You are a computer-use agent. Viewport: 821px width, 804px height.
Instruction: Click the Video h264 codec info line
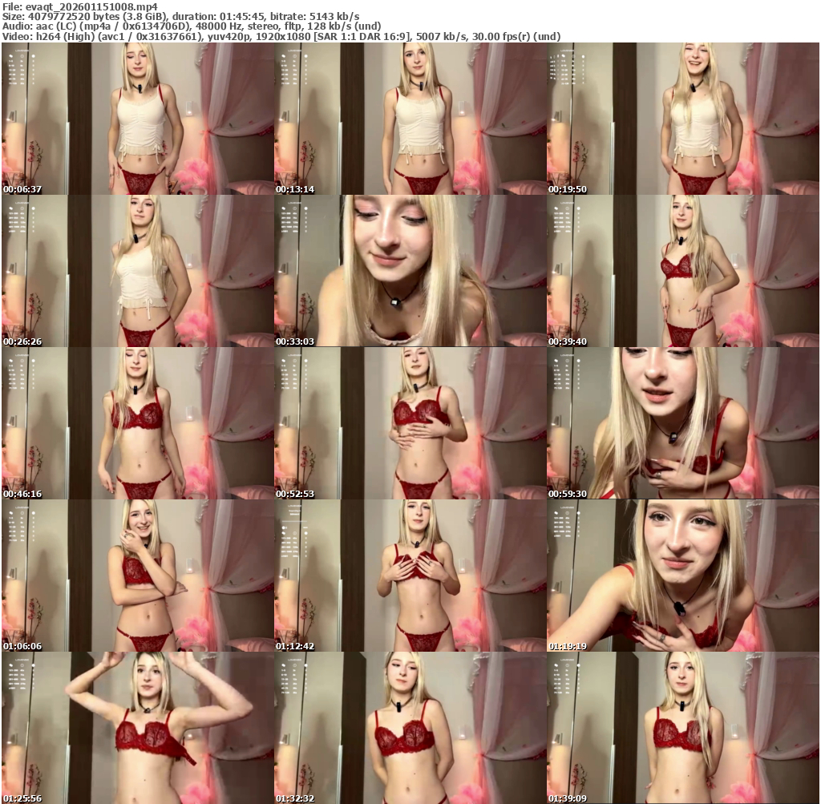coord(281,36)
